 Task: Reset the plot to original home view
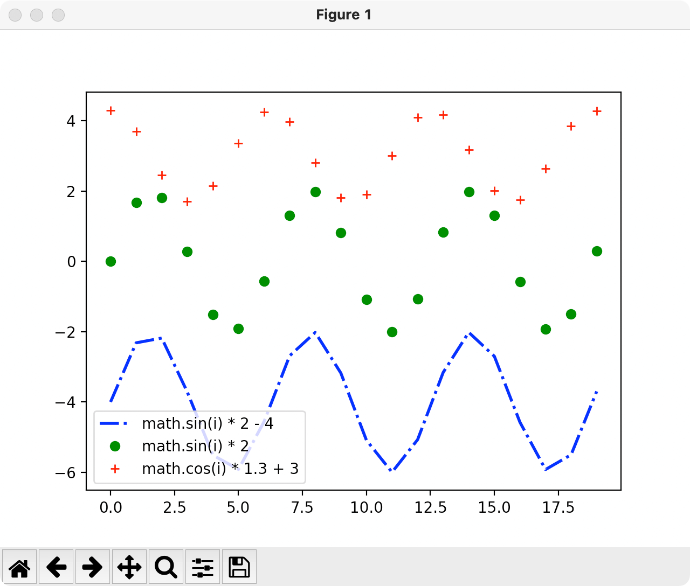point(19,567)
